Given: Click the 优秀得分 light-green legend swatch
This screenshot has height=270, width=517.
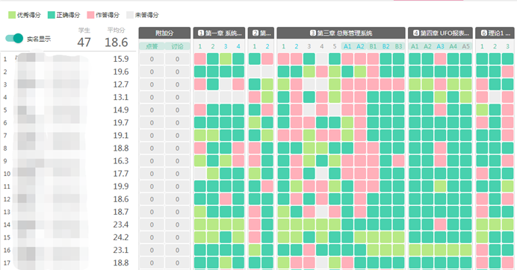Looking at the screenshot, I should pyautogui.click(x=12, y=15).
